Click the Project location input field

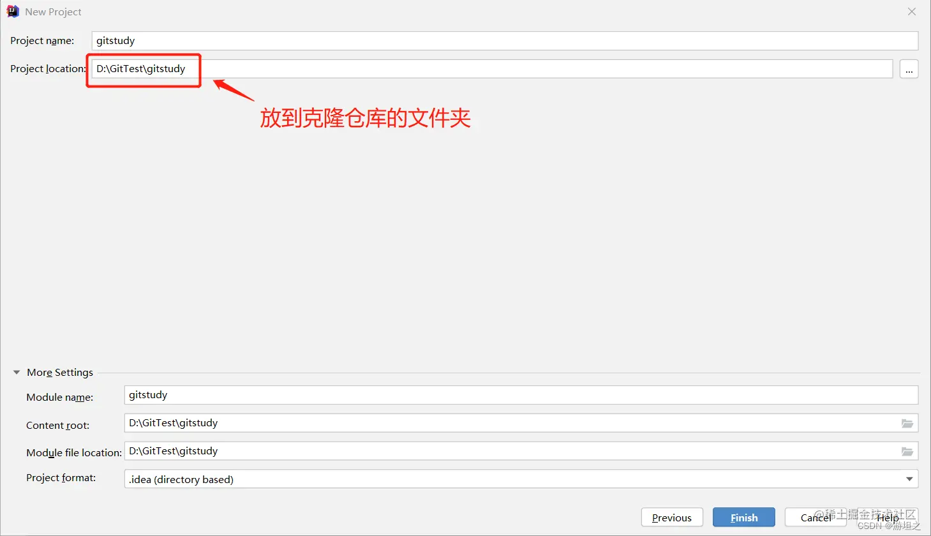pyautogui.click(x=492, y=69)
